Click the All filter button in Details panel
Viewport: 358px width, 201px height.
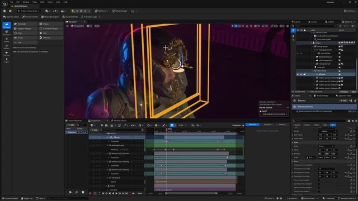[x=333, y=125]
